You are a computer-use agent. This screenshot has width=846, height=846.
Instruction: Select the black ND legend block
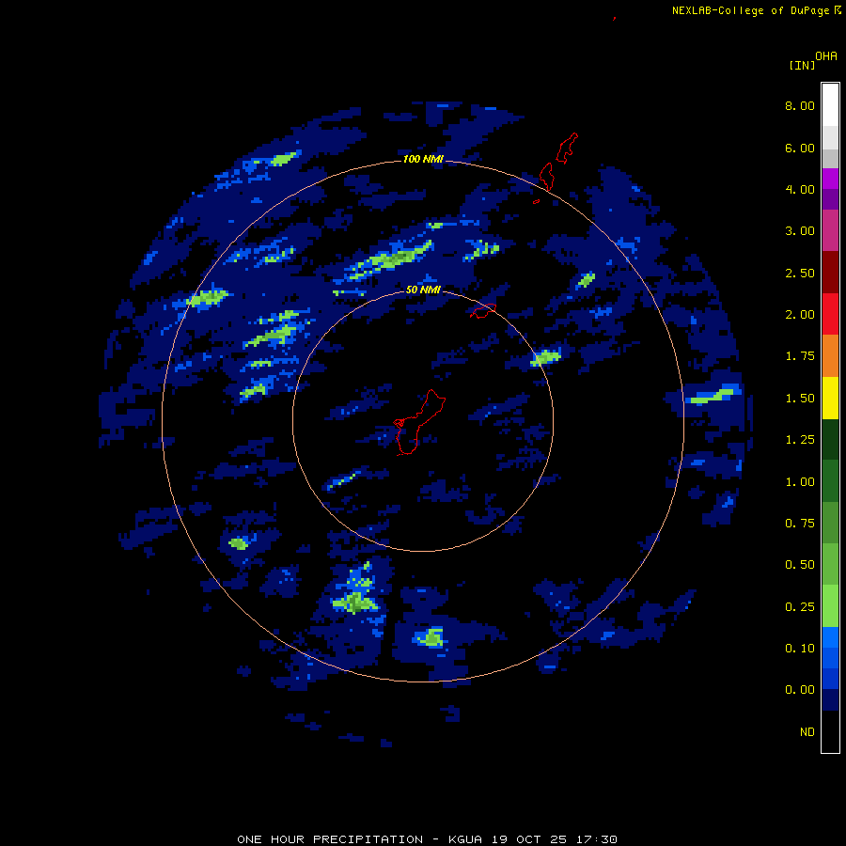coord(830,731)
